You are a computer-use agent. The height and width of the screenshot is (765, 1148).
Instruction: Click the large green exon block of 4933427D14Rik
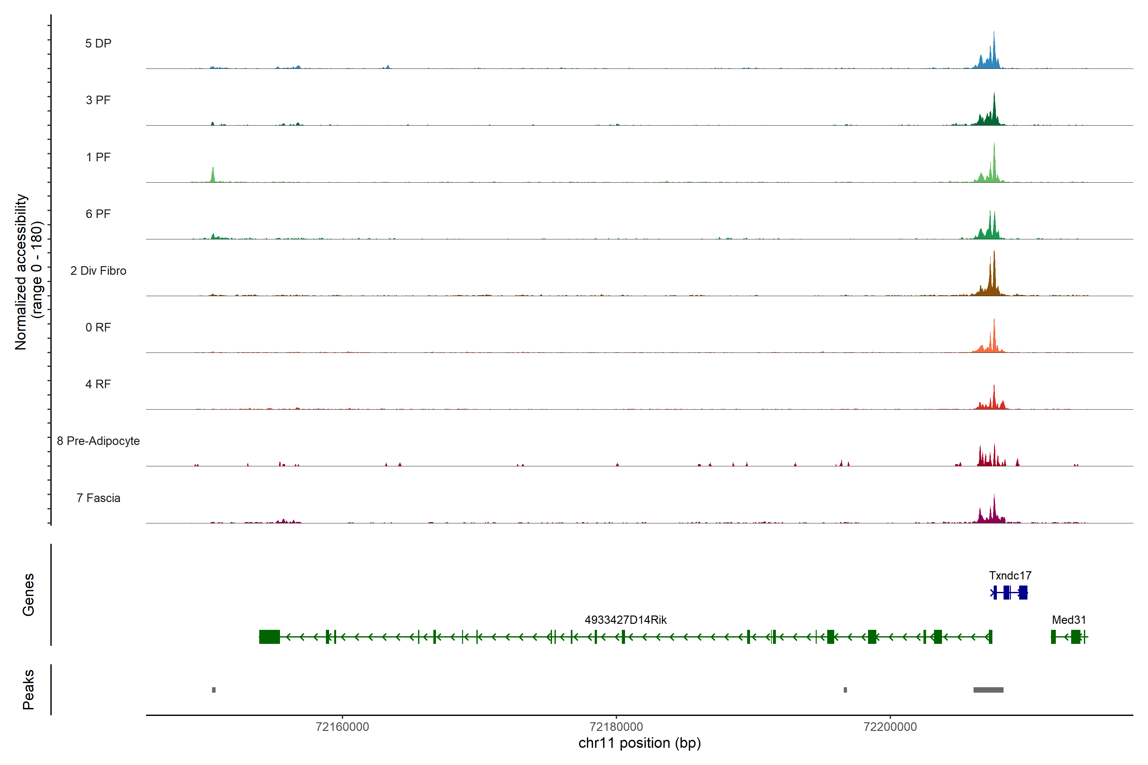click(x=269, y=637)
